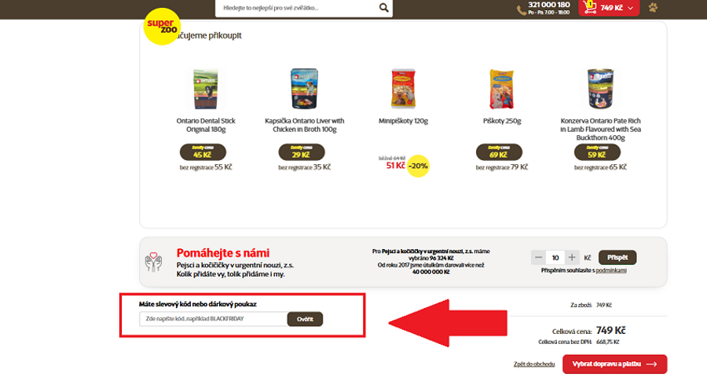Screen dimensions: 707x377
Task: Click the Přispět donation button
Action: pos(617,258)
